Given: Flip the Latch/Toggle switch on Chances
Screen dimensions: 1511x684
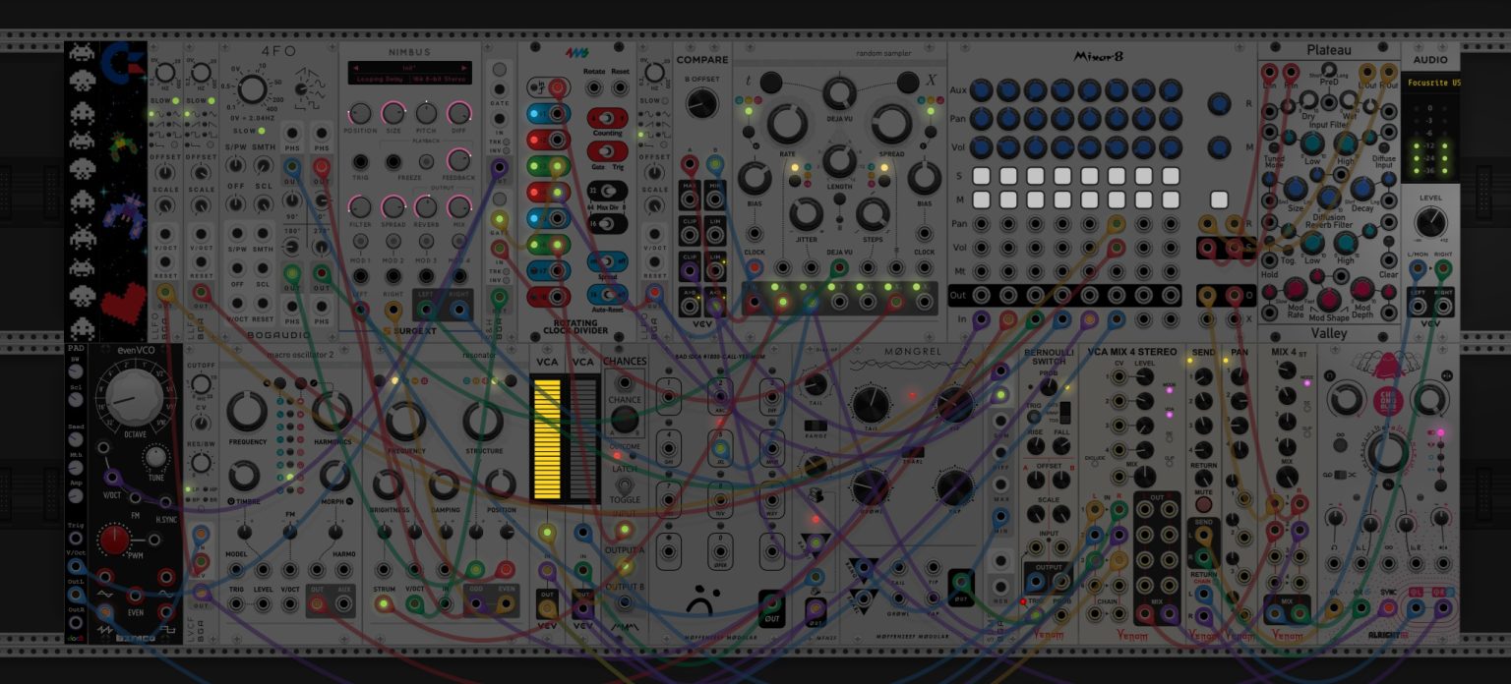Looking at the screenshot, I should click(x=624, y=483).
